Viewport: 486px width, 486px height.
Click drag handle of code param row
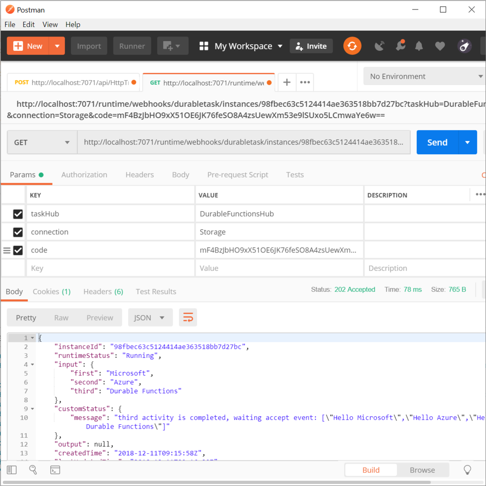pos(7,250)
